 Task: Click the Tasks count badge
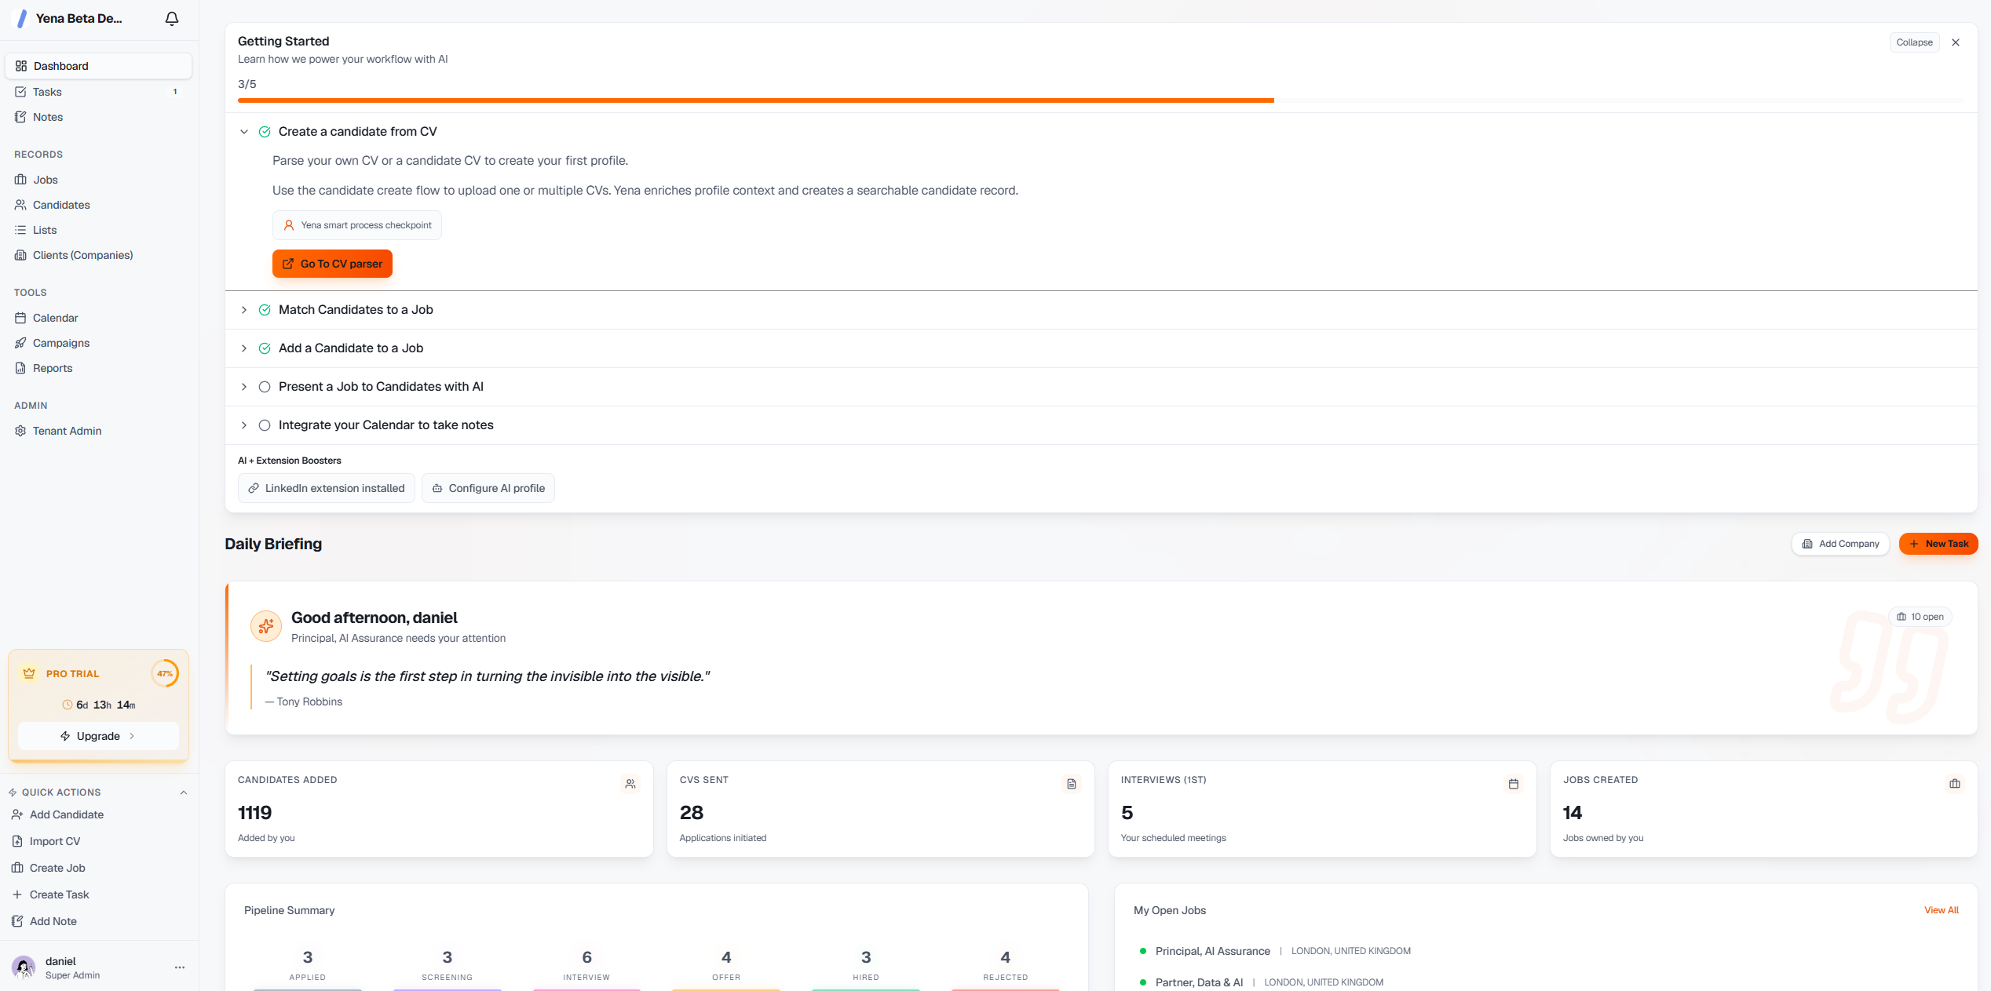[175, 92]
